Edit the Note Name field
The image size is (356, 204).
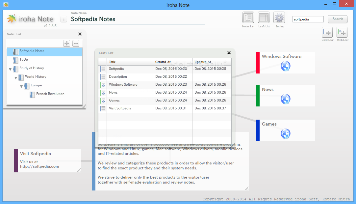138,19
